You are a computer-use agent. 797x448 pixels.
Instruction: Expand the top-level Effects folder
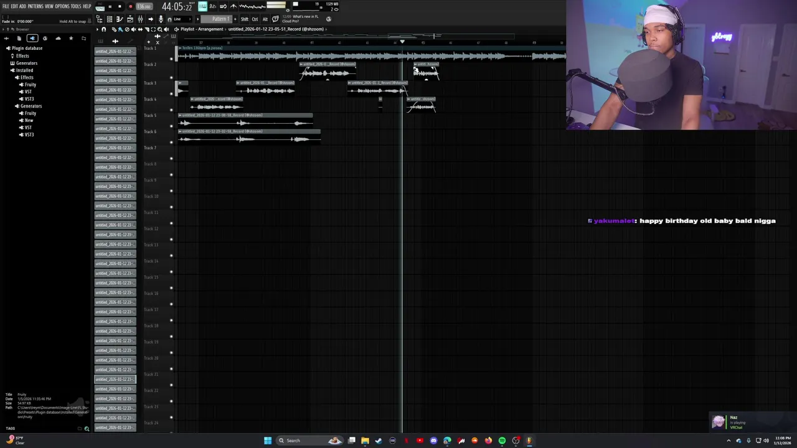click(20, 56)
